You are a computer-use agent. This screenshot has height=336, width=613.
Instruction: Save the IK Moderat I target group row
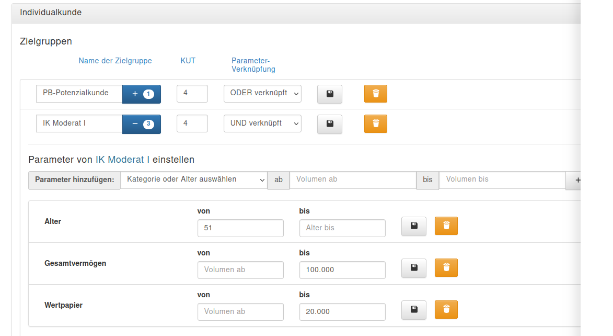point(329,124)
